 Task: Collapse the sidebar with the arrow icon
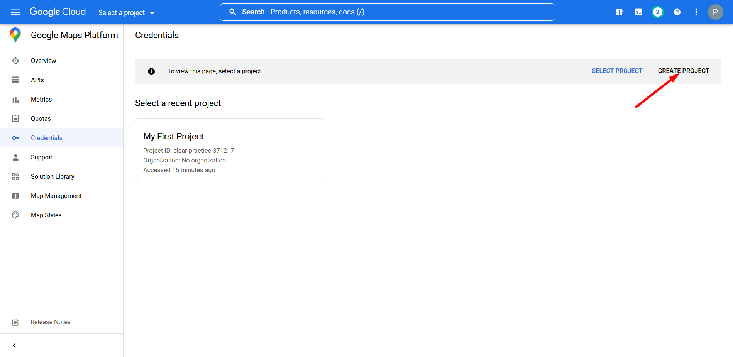click(x=15, y=345)
